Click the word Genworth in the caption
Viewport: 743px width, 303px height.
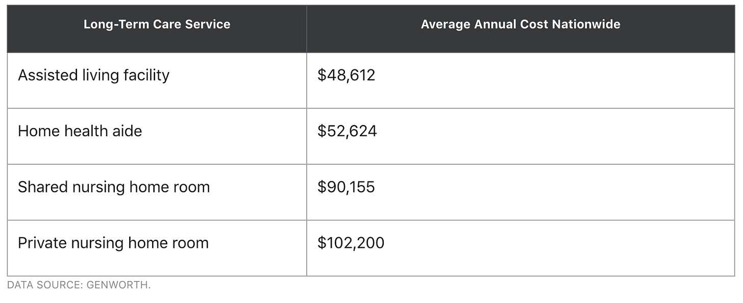[118, 286]
